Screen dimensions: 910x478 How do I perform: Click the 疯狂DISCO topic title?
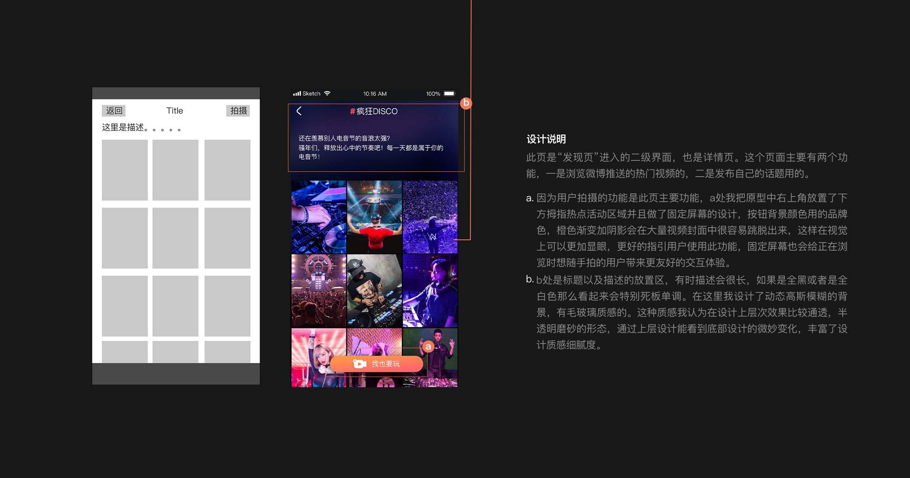click(x=377, y=111)
